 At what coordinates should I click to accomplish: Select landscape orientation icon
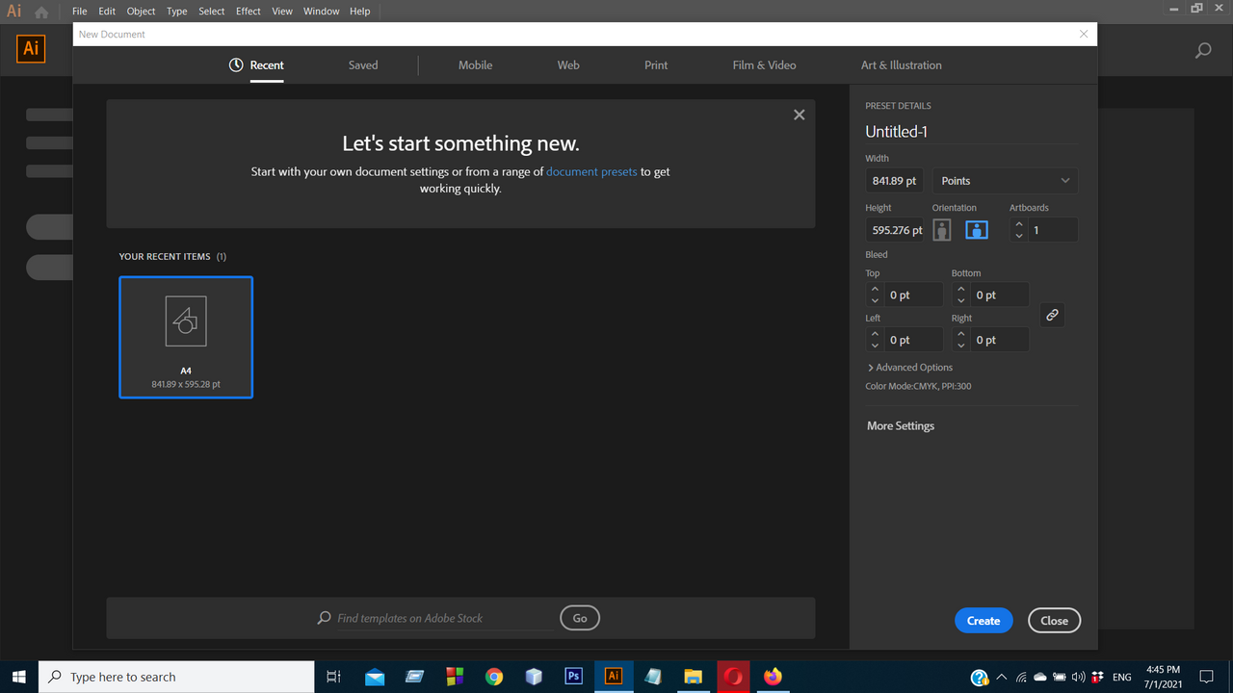pyautogui.click(x=977, y=230)
